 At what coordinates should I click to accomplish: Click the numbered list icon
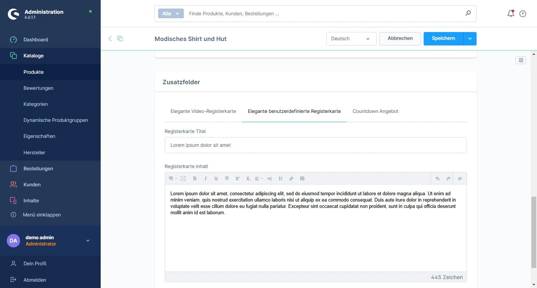click(x=280, y=179)
